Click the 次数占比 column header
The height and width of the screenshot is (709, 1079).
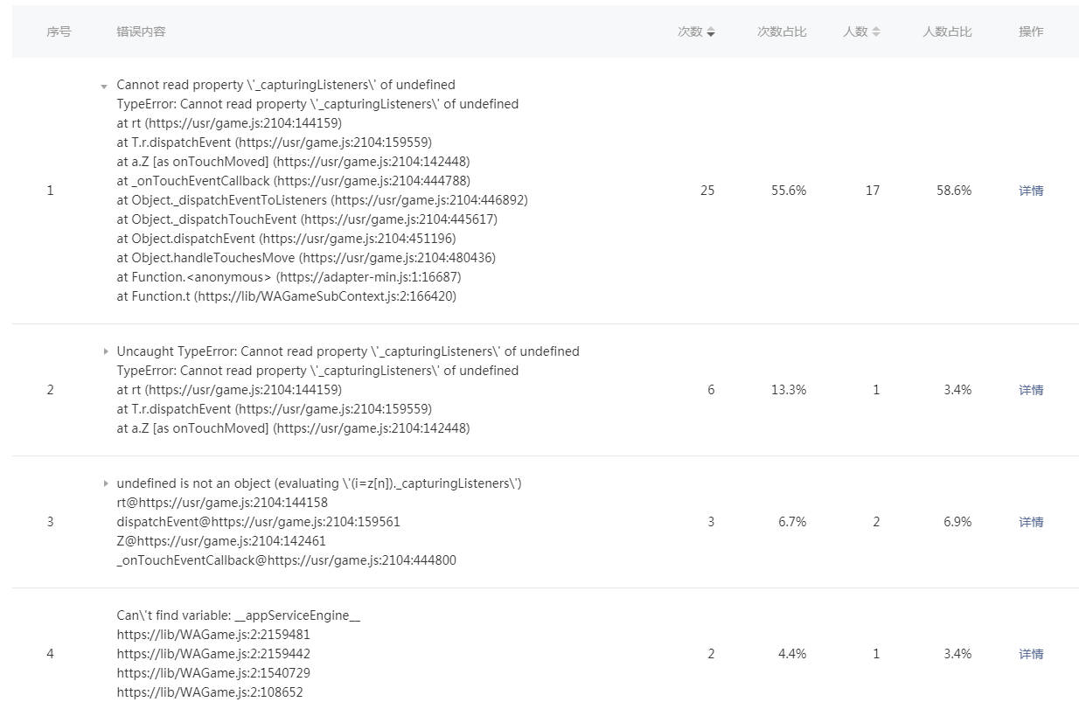pyautogui.click(x=782, y=31)
